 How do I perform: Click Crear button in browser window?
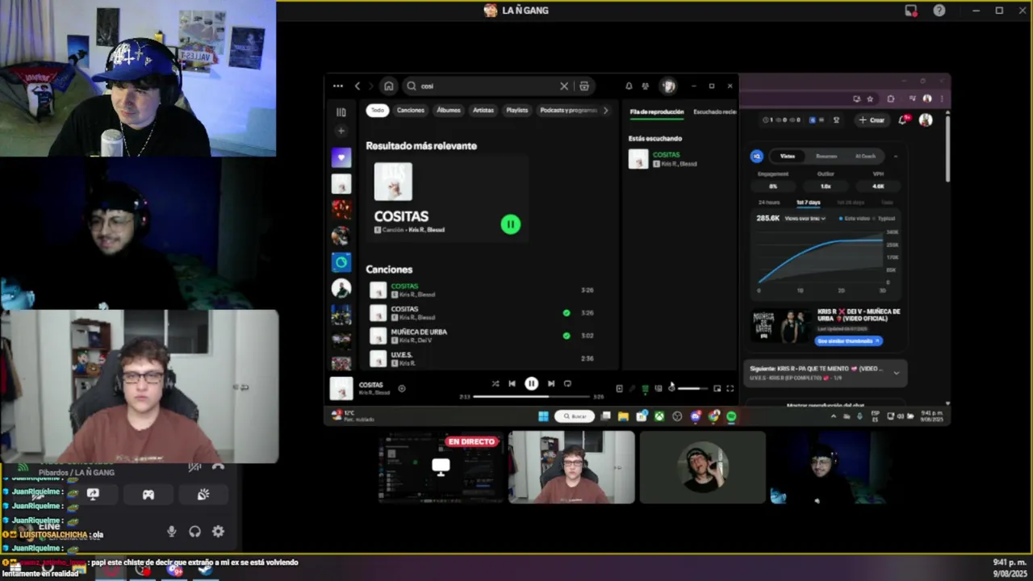872,120
